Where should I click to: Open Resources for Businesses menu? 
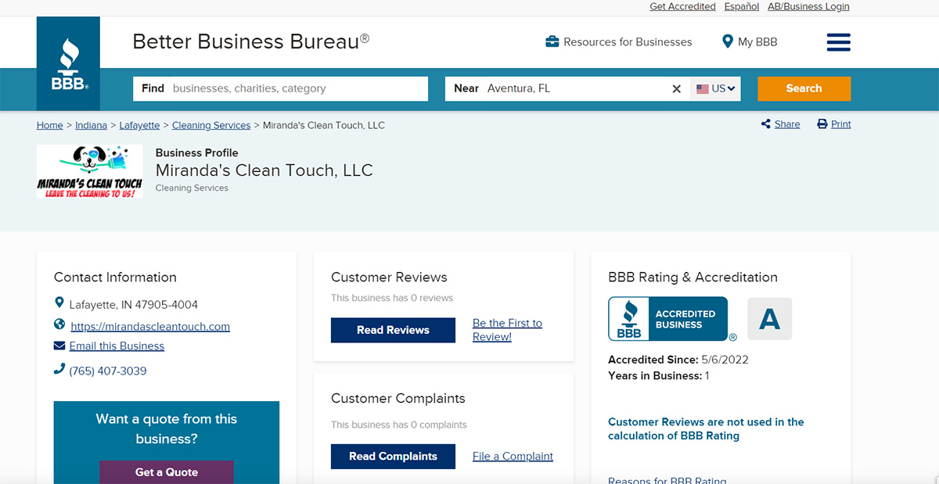[619, 42]
